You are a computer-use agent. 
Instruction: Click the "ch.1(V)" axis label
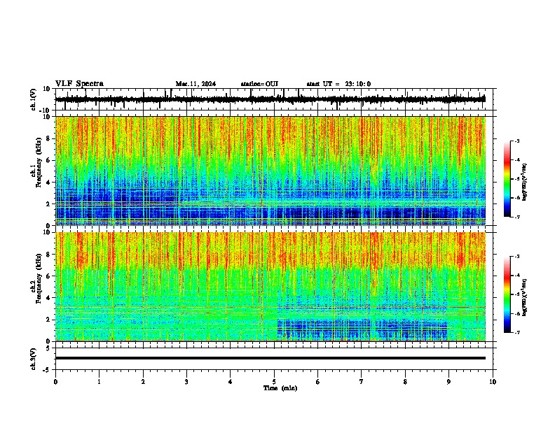tap(34, 99)
